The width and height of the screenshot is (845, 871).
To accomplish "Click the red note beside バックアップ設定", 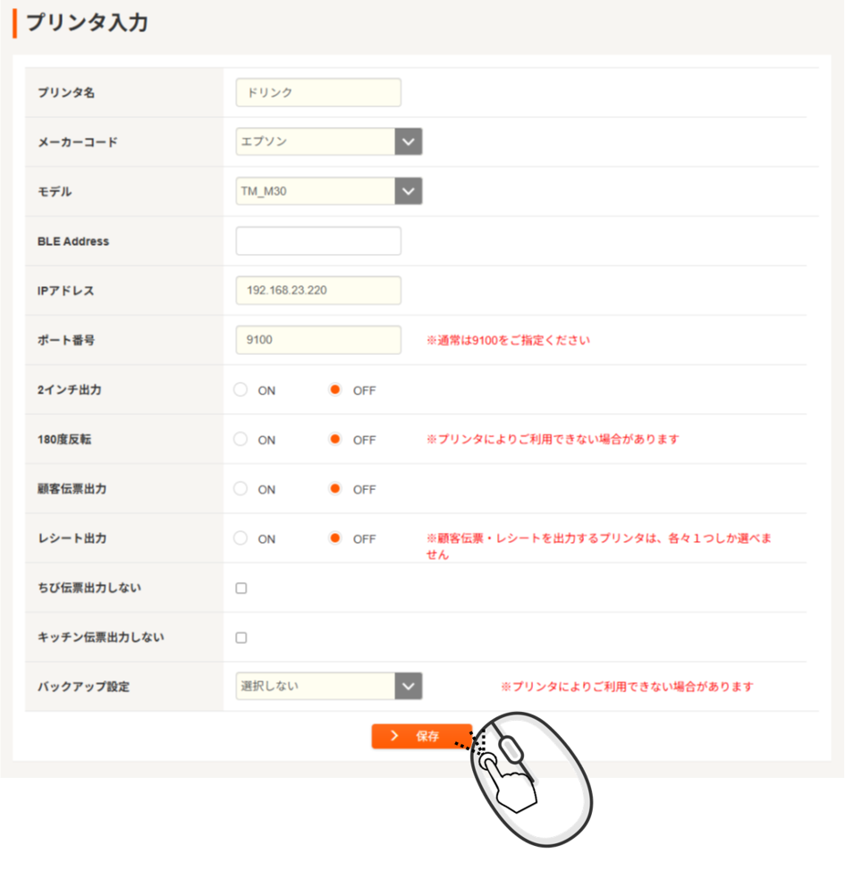I will click(627, 687).
